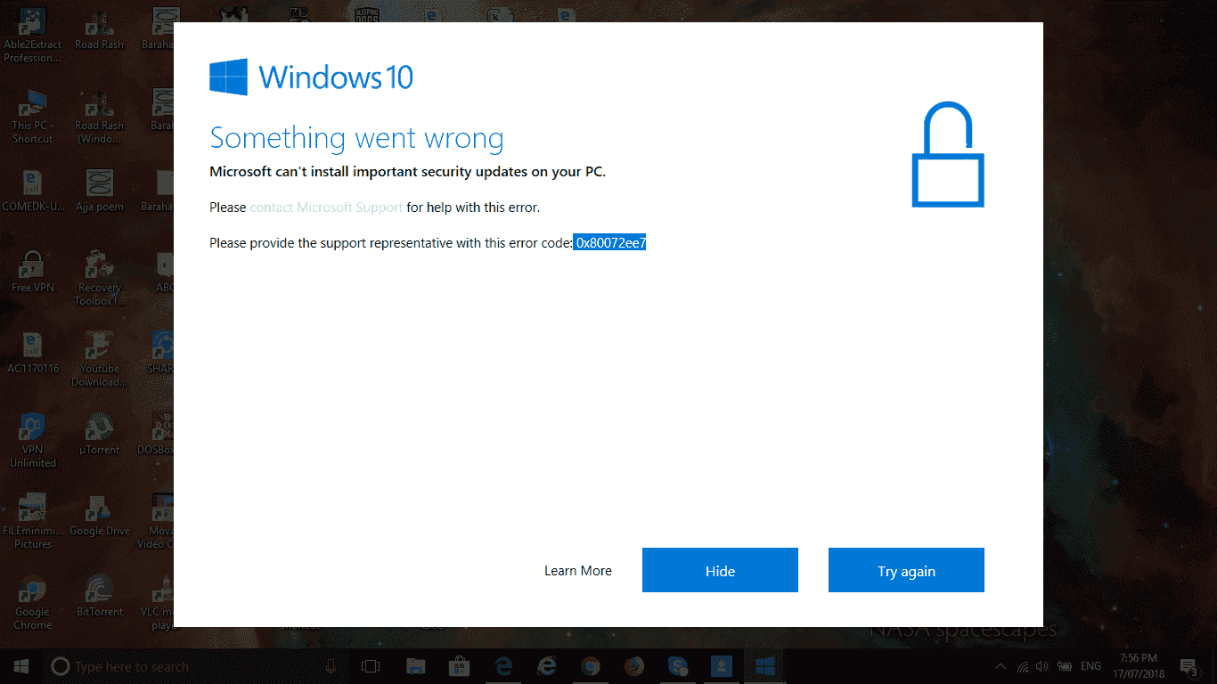Image resolution: width=1217 pixels, height=684 pixels.
Task: Launch VPN Unlimited from the desktop
Action: (33, 440)
